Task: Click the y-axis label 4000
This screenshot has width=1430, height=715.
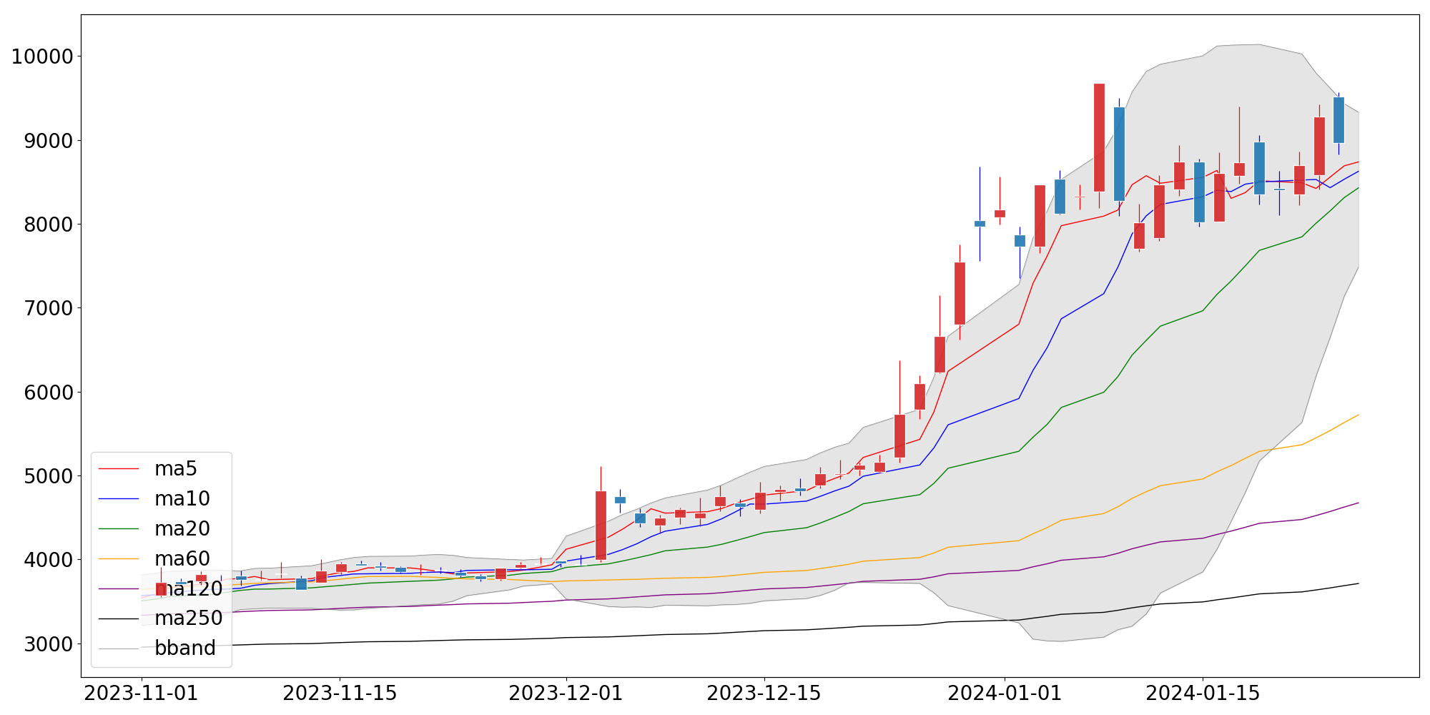Action: (x=49, y=560)
